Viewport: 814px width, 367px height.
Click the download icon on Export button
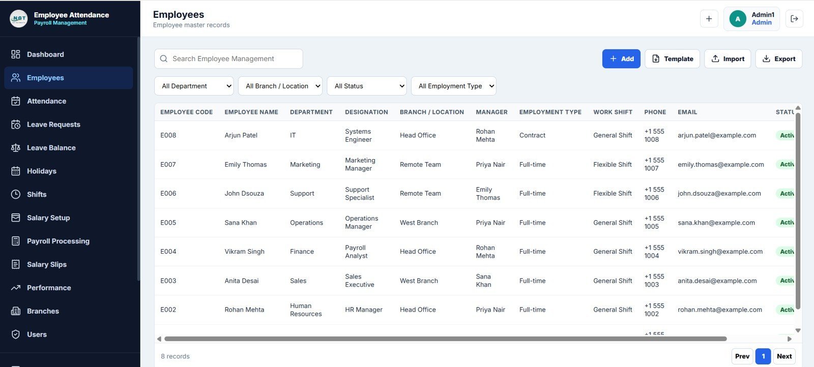(x=766, y=59)
